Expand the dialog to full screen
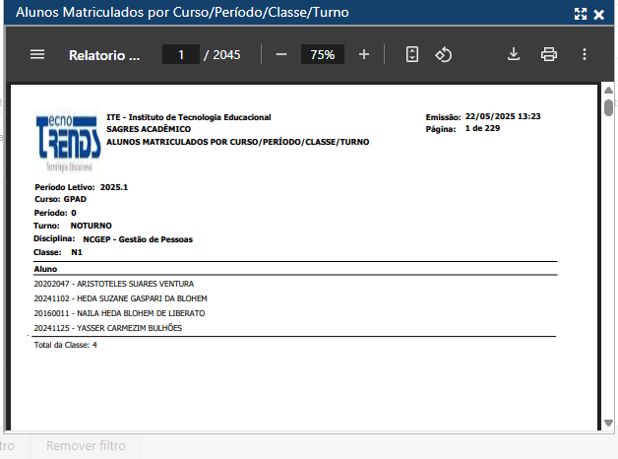This screenshot has width=618, height=459. tap(581, 14)
